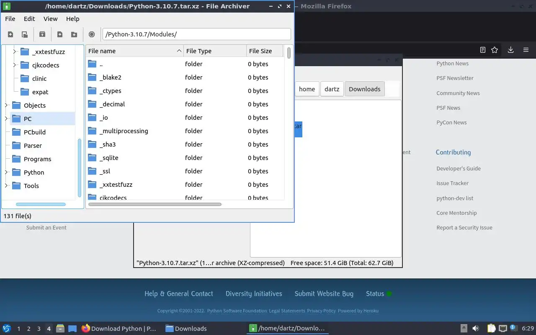Switch to the Downloads taskbar window entry
This screenshot has height=335, width=536.
pyautogui.click(x=186, y=329)
